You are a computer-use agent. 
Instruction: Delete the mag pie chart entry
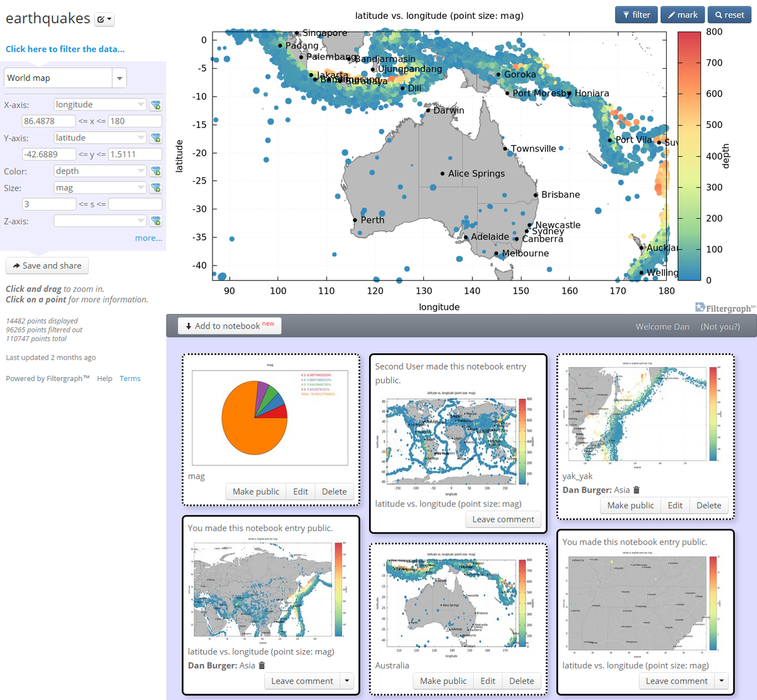click(334, 492)
